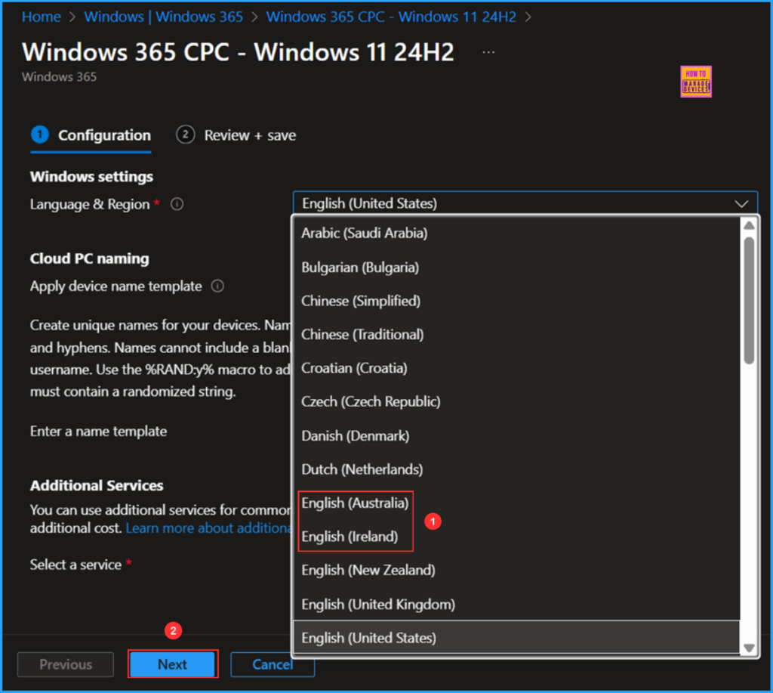773x693 pixels.
Task: Select Croatian (Croatia) option
Action: [x=516, y=368]
